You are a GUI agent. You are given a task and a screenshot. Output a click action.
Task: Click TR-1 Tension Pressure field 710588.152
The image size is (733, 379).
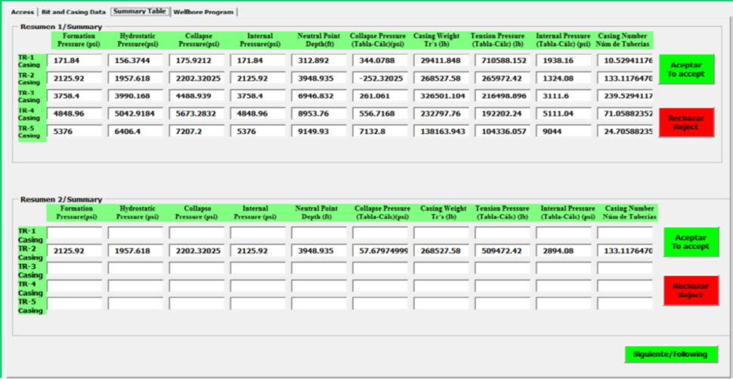(502, 60)
